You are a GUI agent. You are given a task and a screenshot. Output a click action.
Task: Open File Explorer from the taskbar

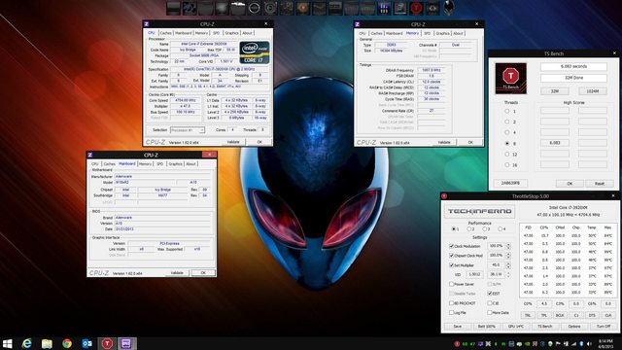[47, 343]
